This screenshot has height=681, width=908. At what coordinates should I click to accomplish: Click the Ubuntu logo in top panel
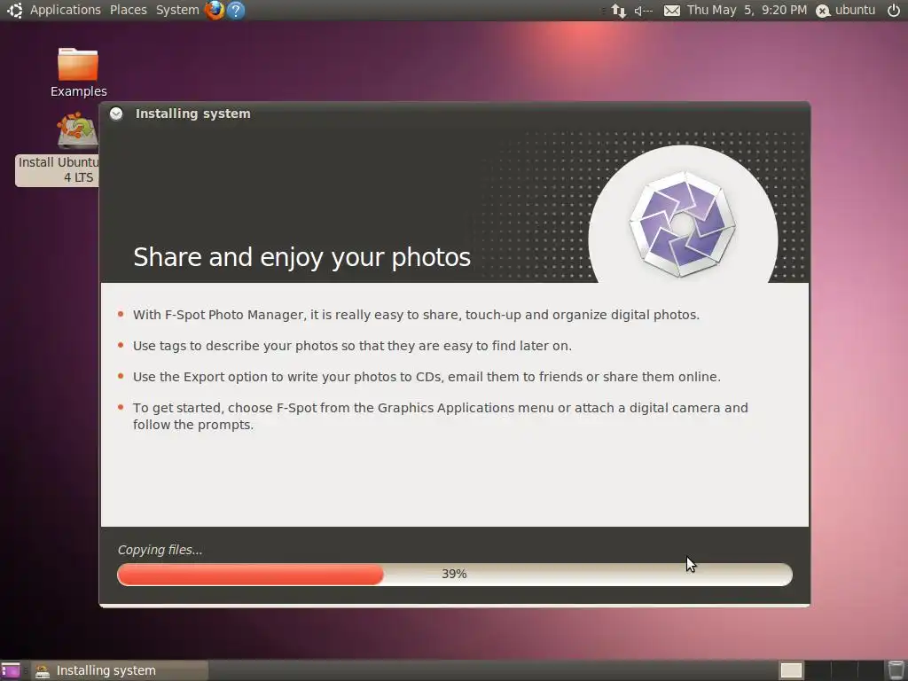14,10
